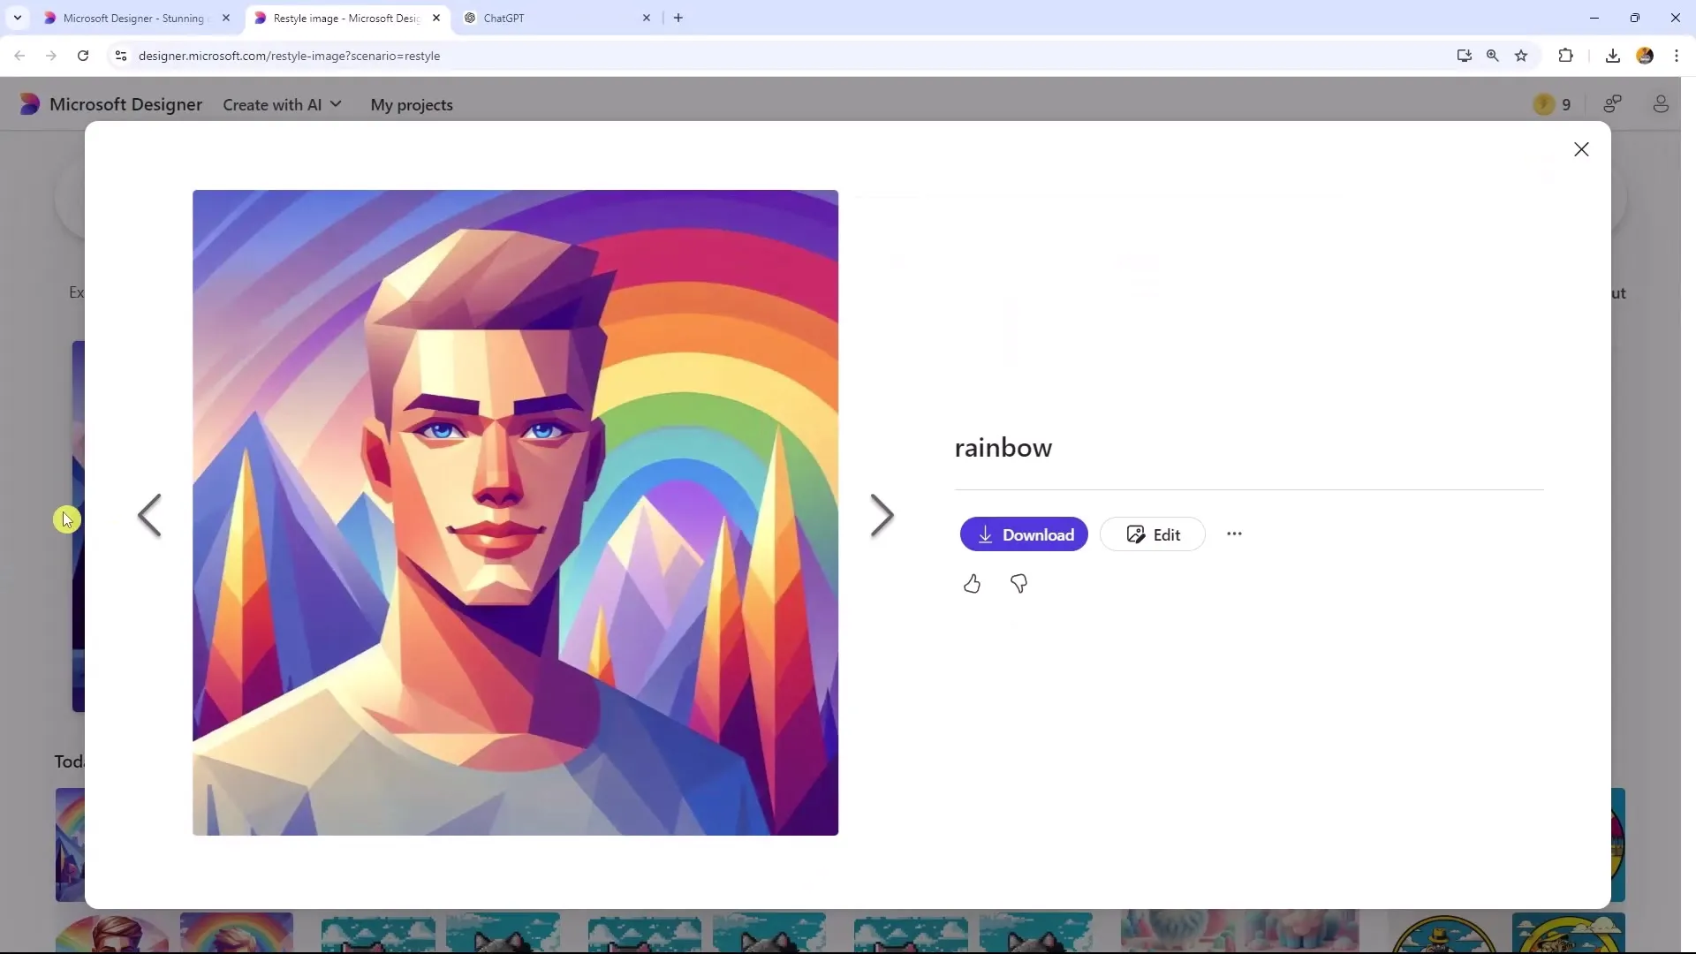Go back in browser history
Screen dimensions: 1696x954
(19, 56)
